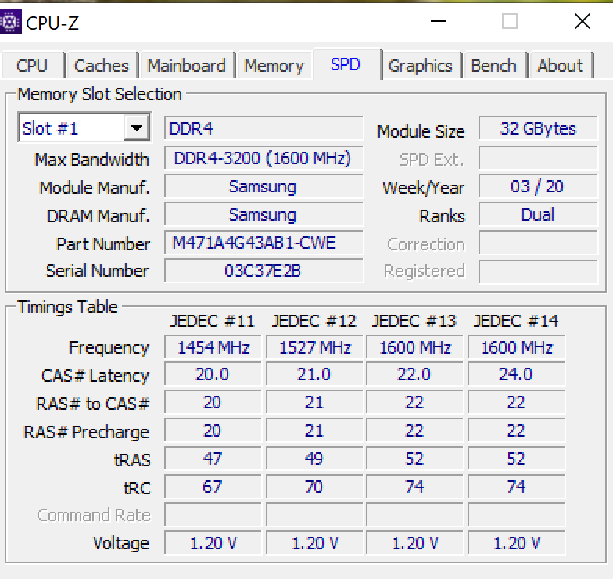Click JEDEC #12 RAS# Precharge value 21

(x=314, y=430)
